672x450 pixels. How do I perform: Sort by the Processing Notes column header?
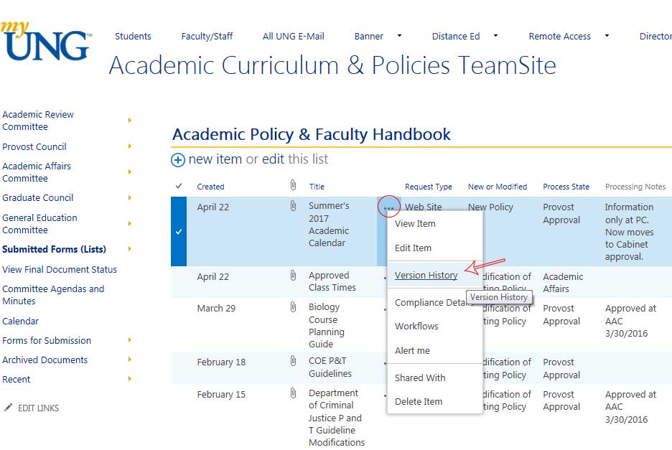(x=635, y=187)
